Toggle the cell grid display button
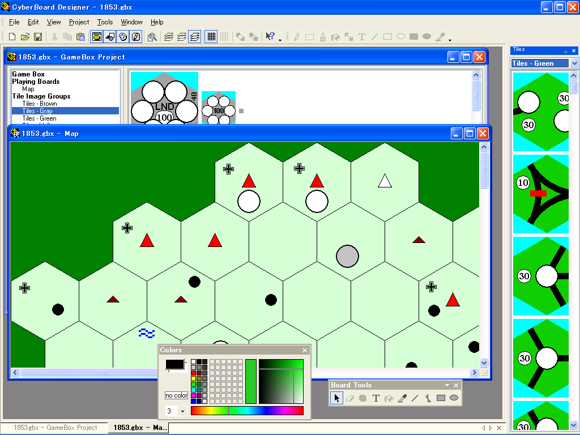 click(x=211, y=37)
